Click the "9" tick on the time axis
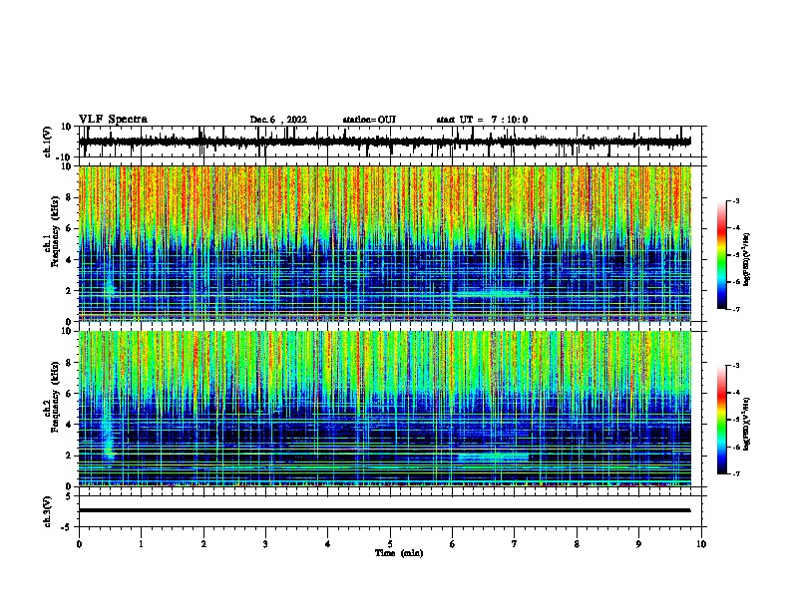The width and height of the screenshot is (790, 610). [x=638, y=544]
